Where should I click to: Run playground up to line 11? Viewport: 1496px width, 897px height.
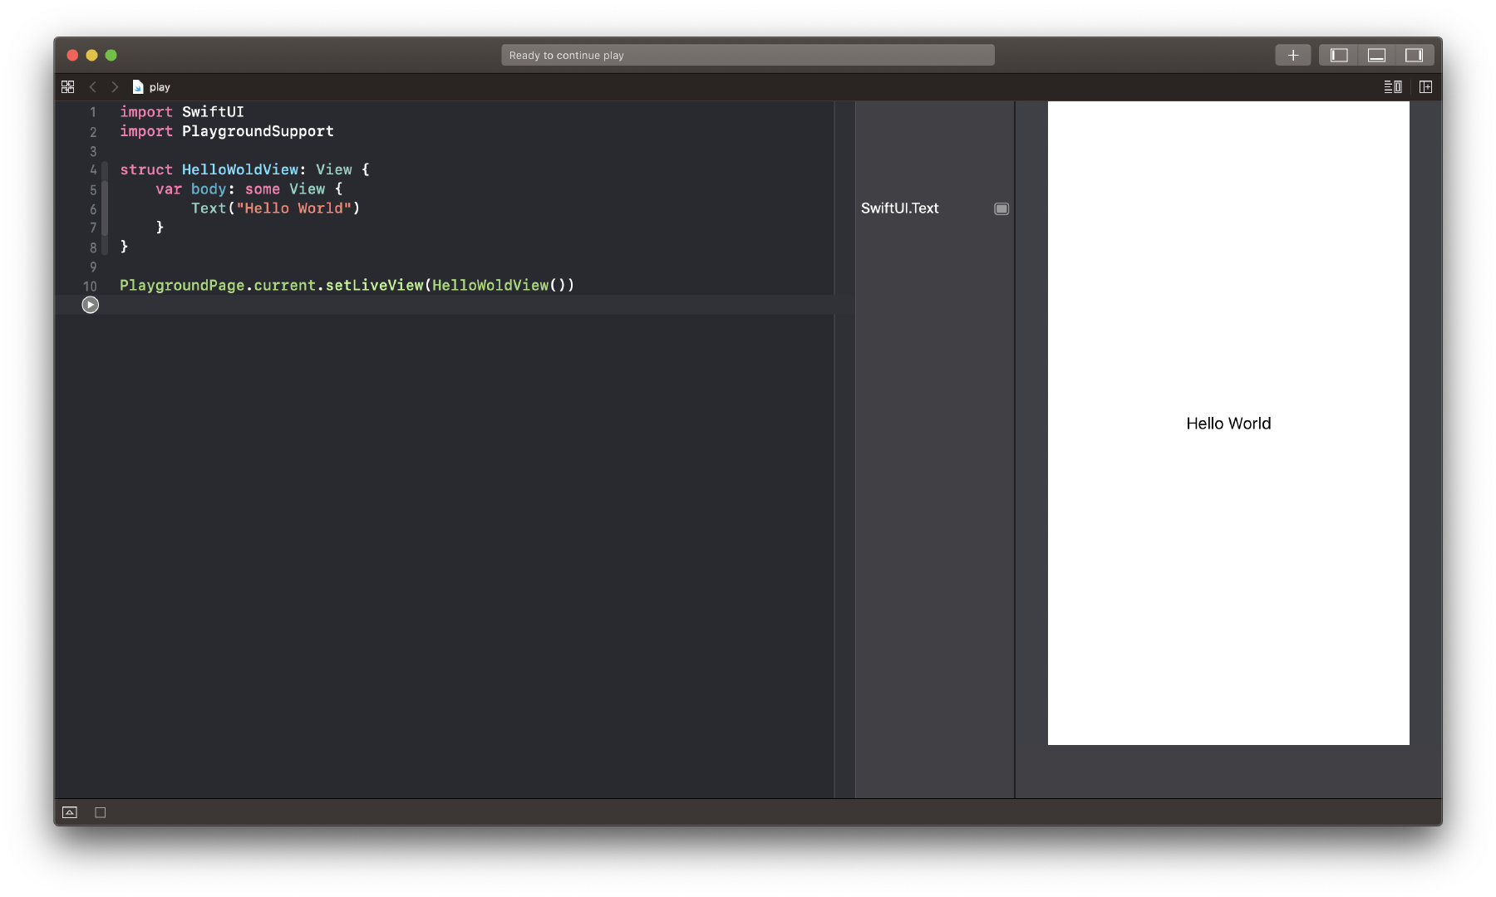91,305
